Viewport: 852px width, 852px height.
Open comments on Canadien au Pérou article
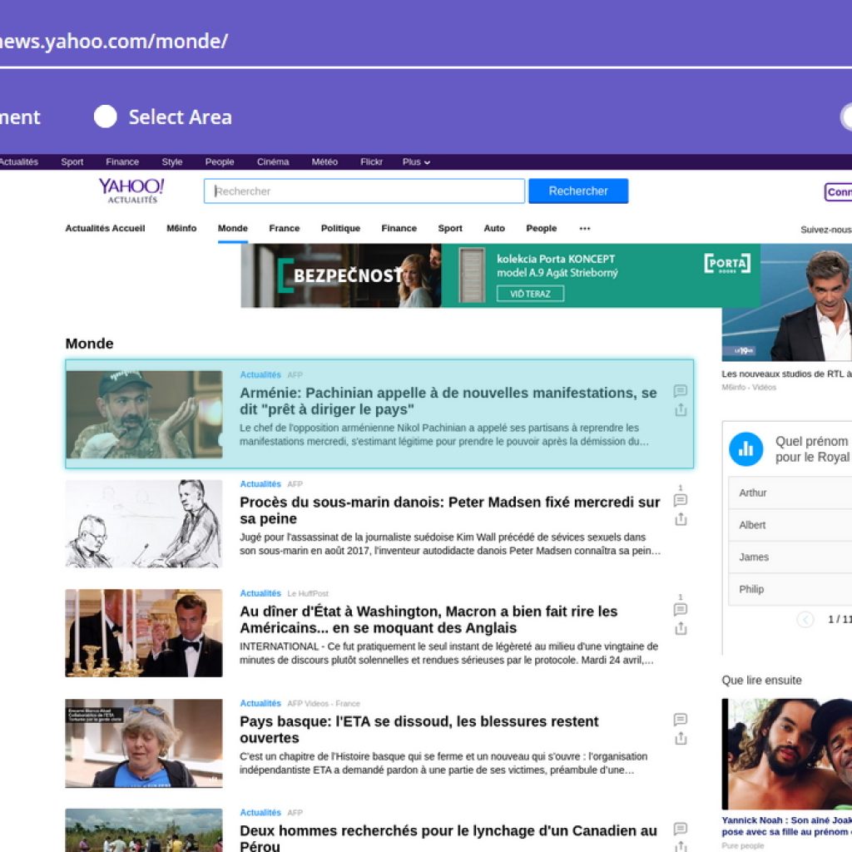pos(681,829)
